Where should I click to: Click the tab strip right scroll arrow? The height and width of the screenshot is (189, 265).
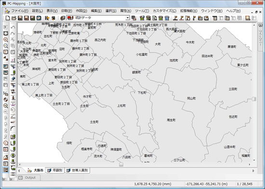click(x=253, y=171)
